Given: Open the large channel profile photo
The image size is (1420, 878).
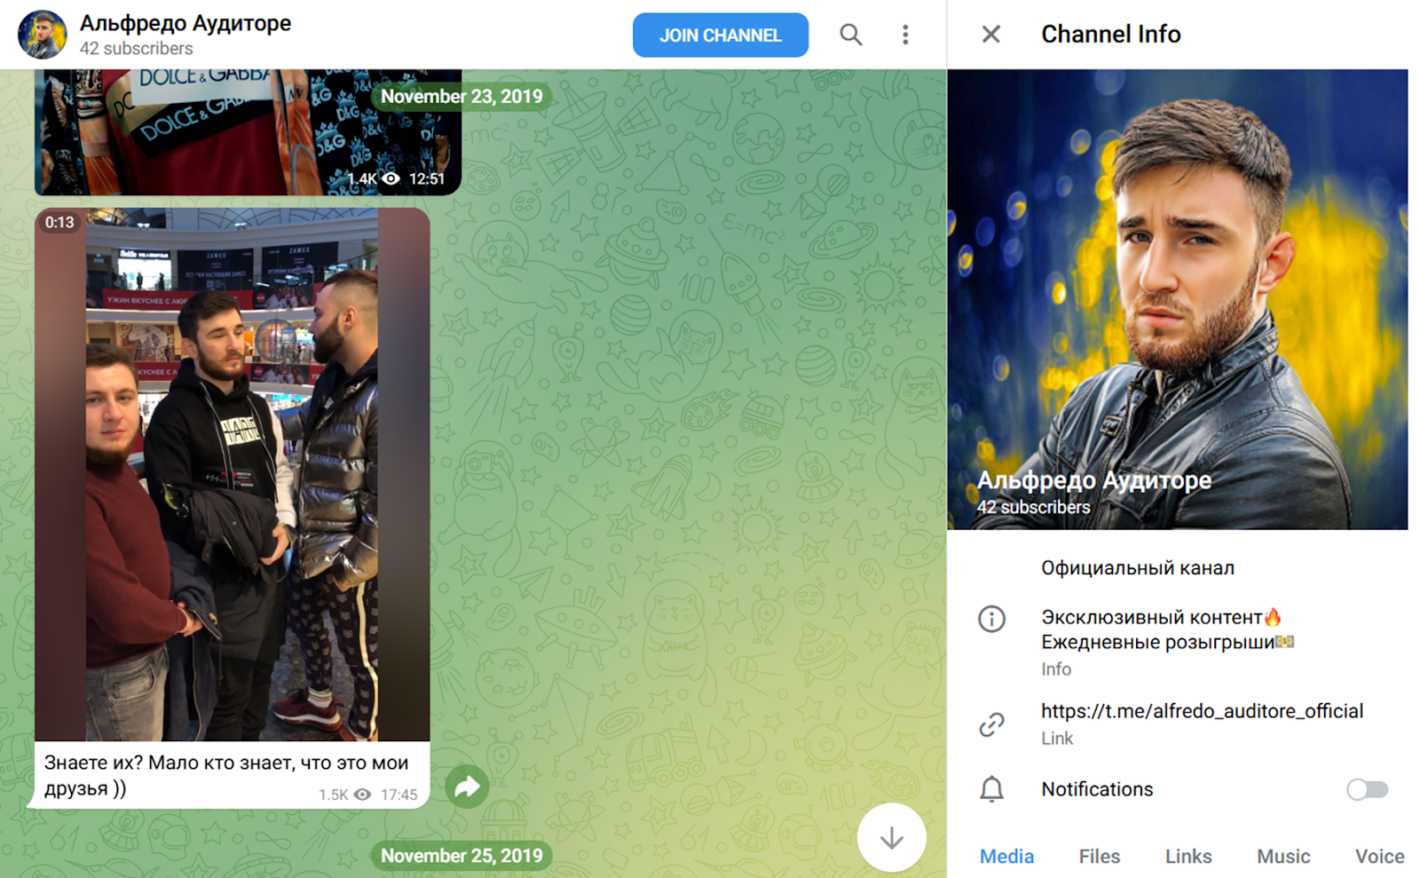Looking at the screenshot, I should point(1177,299).
